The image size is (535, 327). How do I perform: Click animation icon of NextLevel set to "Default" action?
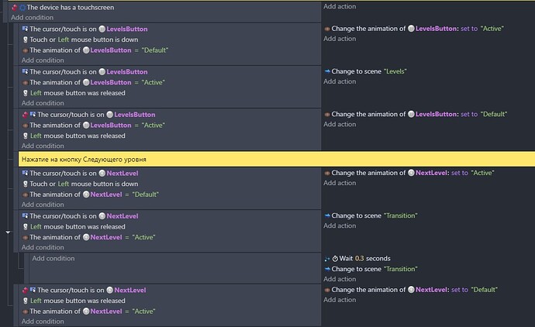click(327, 290)
